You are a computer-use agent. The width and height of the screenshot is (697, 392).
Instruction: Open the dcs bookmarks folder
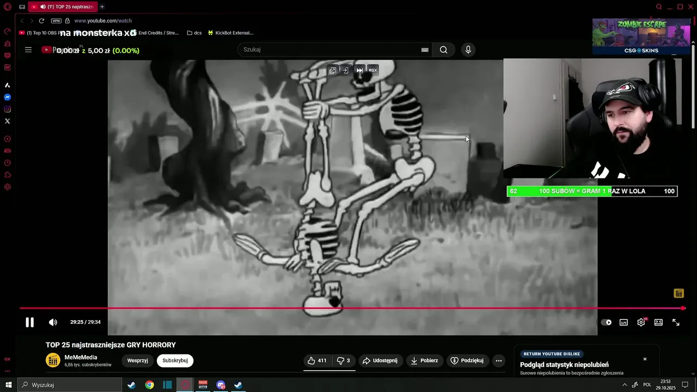coord(194,33)
